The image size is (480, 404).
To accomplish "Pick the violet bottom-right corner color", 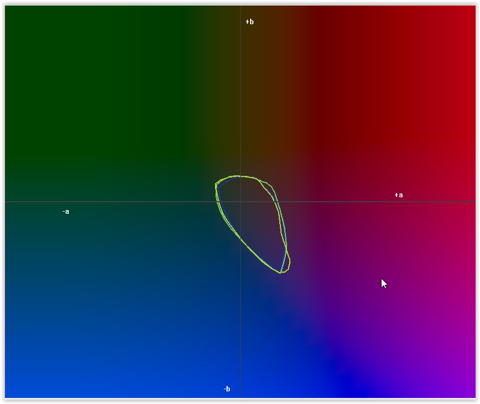I will (x=467, y=390).
